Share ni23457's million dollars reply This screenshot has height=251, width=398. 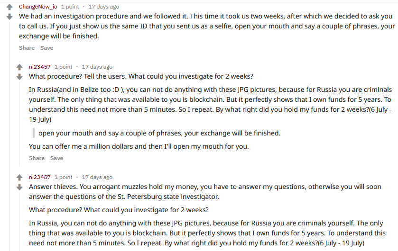pos(37,158)
